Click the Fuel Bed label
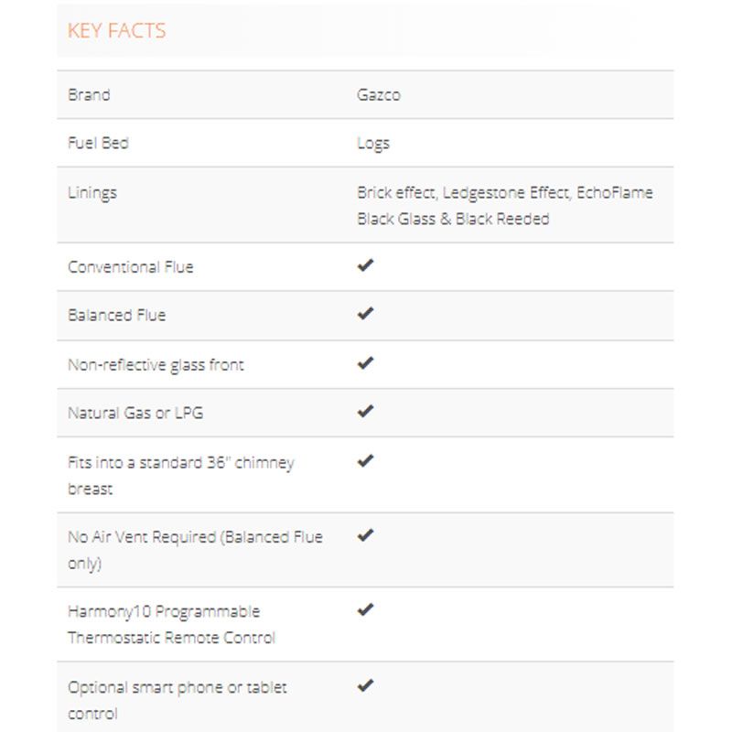The image size is (732, 732). tap(98, 144)
